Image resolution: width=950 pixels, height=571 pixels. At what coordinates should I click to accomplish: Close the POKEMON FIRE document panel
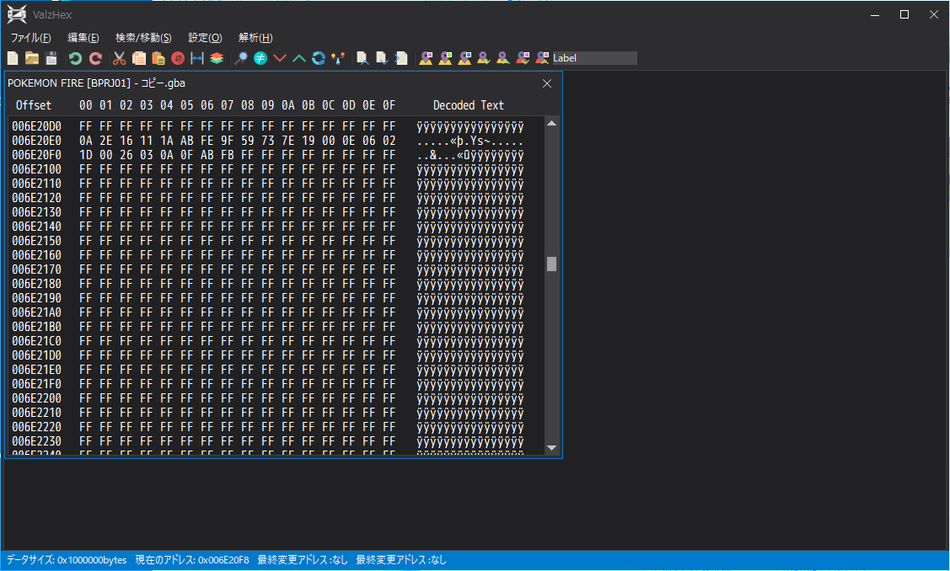click(x=547, y=83)
